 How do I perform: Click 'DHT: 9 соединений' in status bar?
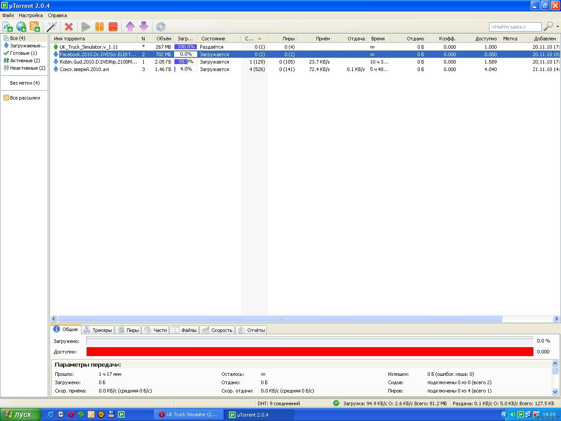pyautogui.click(x=279, y=403)
